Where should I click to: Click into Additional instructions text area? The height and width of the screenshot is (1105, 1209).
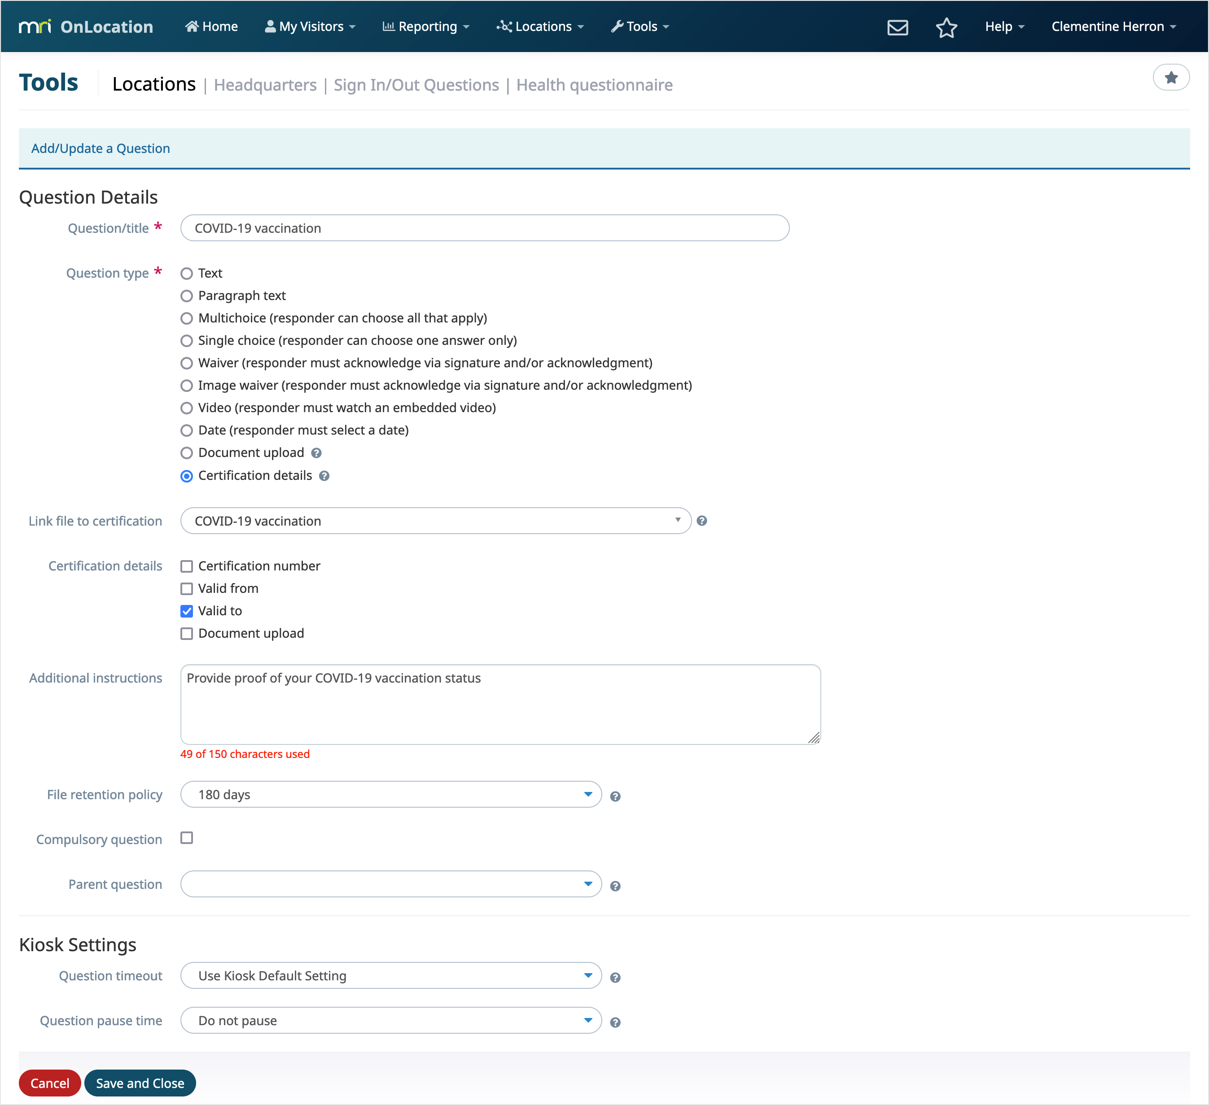coord(500,705)
